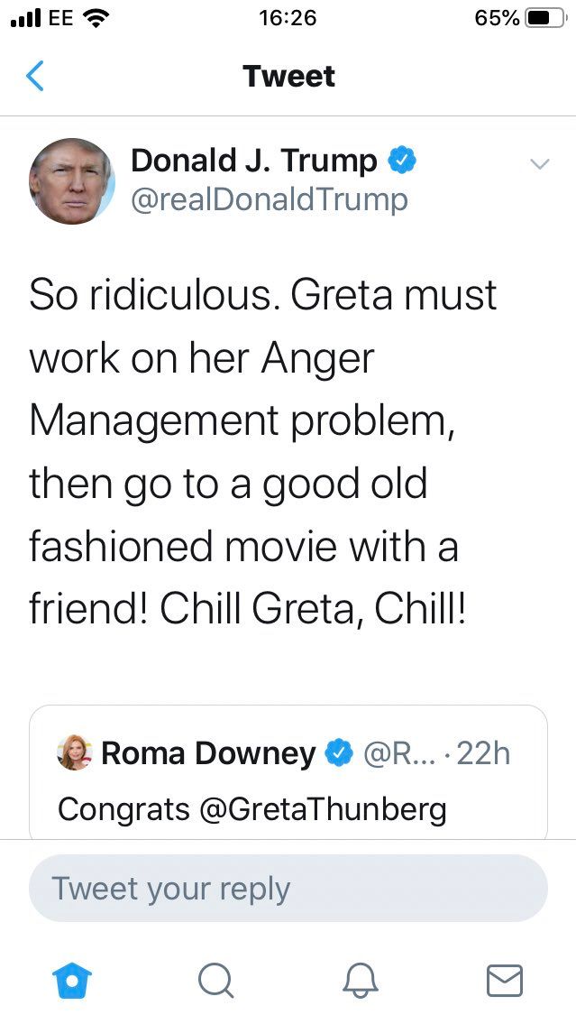
Task: Click the Donald J. Trump display name
Action: point(254,161)
